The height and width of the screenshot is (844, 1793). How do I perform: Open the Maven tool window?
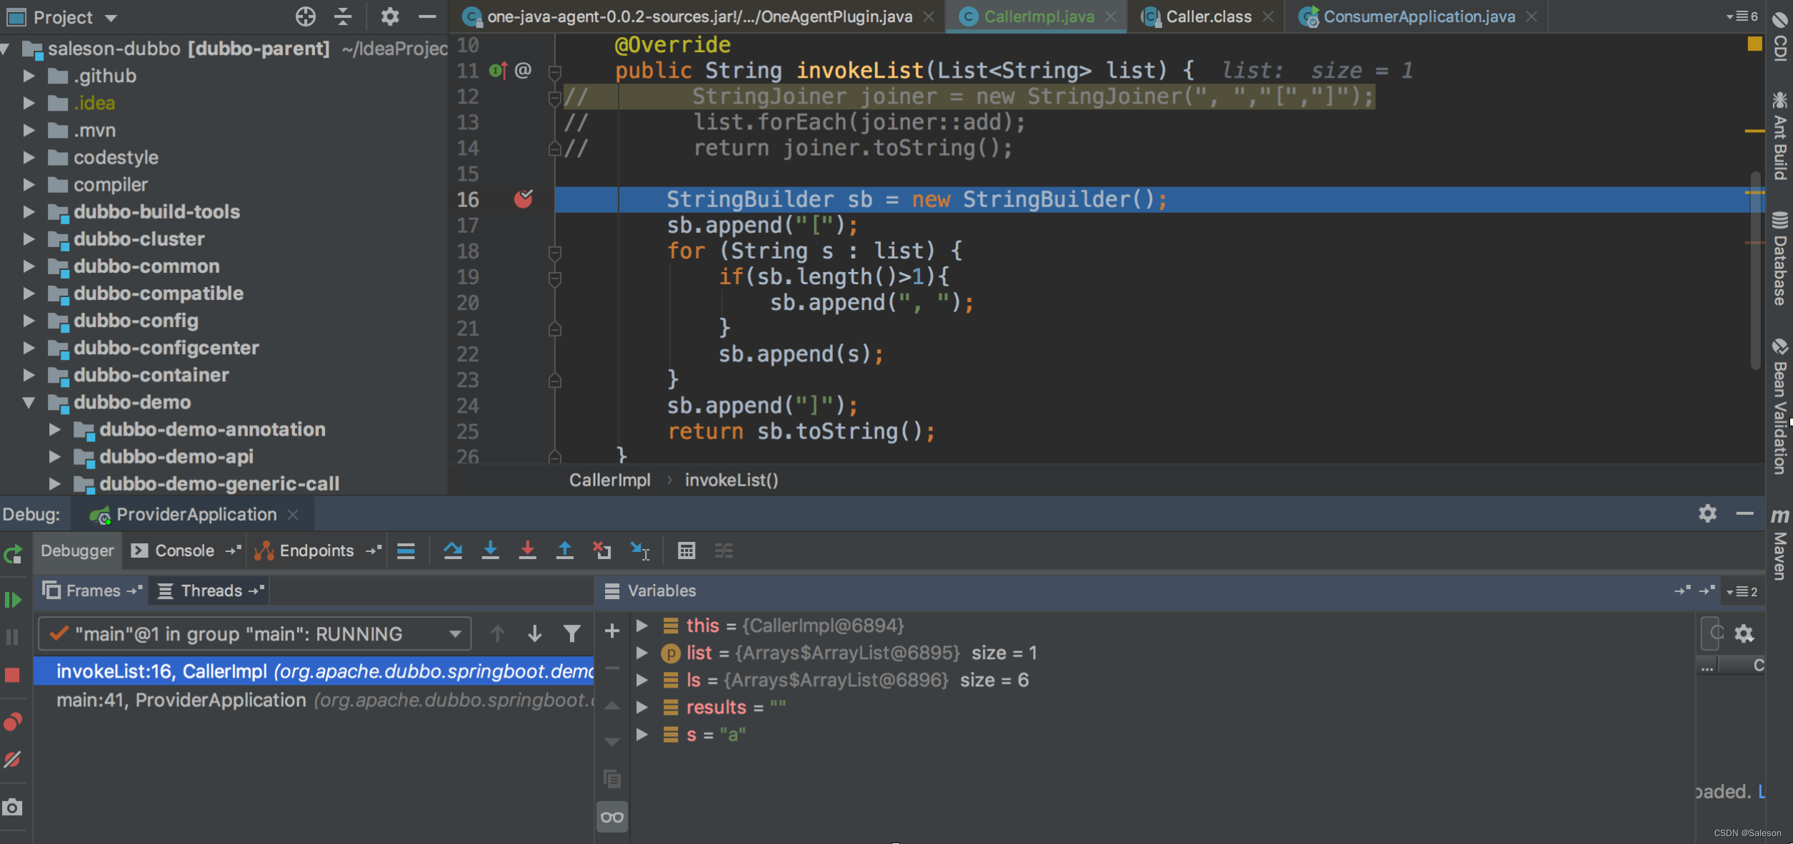pyautogui.click(x=1779, y=543)
